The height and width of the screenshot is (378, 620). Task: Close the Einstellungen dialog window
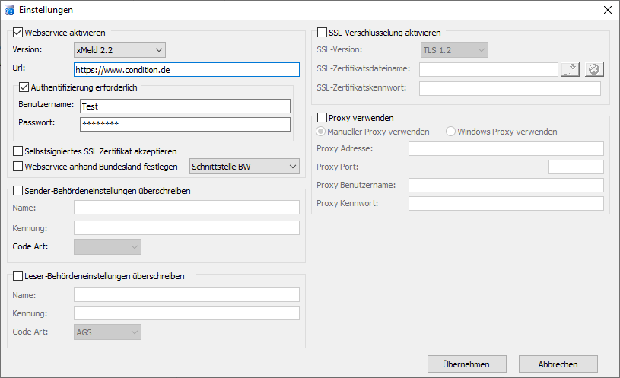point(607,10)
